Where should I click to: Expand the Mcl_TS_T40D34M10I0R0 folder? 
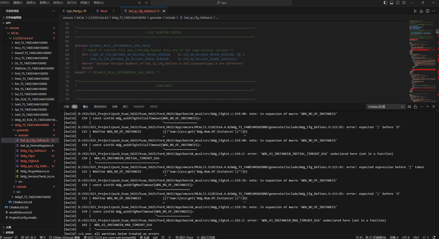point(29,43)
